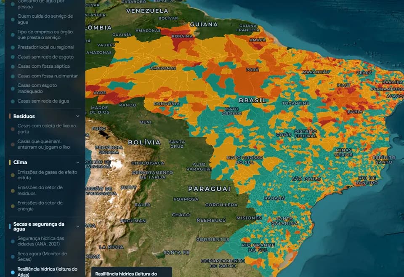The image size is (404, 277).
Task: Click the GUIANA country label
Action: click(x=204, y=24)
